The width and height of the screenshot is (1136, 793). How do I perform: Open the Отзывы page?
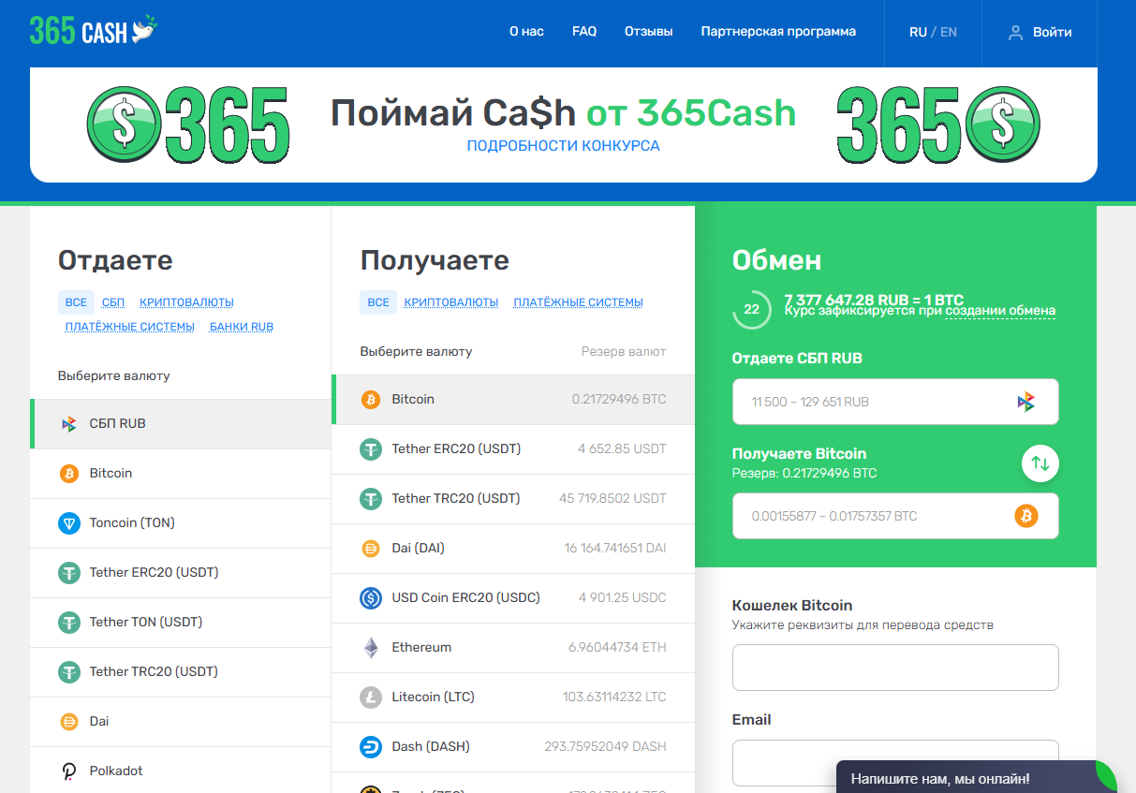tap(648, 32)
